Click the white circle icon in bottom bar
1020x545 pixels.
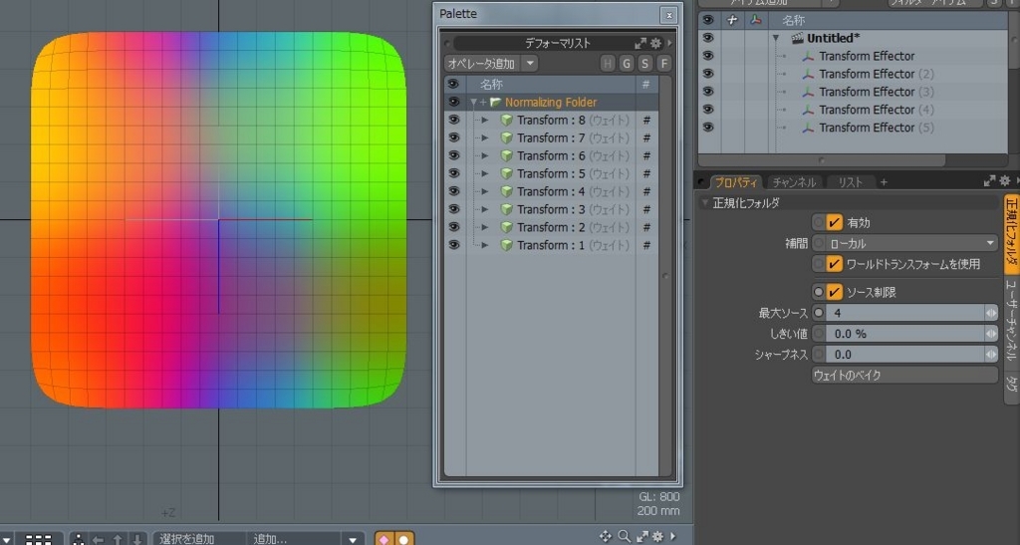pos(404,539)
